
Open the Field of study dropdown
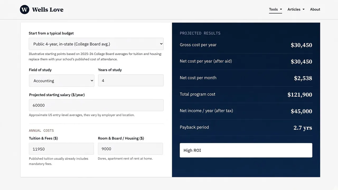tap(62, 80)
